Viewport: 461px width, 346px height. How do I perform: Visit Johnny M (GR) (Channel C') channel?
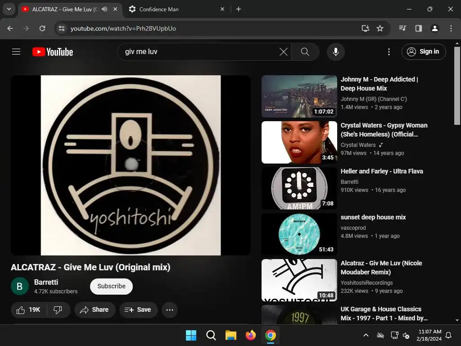(374, 99)
